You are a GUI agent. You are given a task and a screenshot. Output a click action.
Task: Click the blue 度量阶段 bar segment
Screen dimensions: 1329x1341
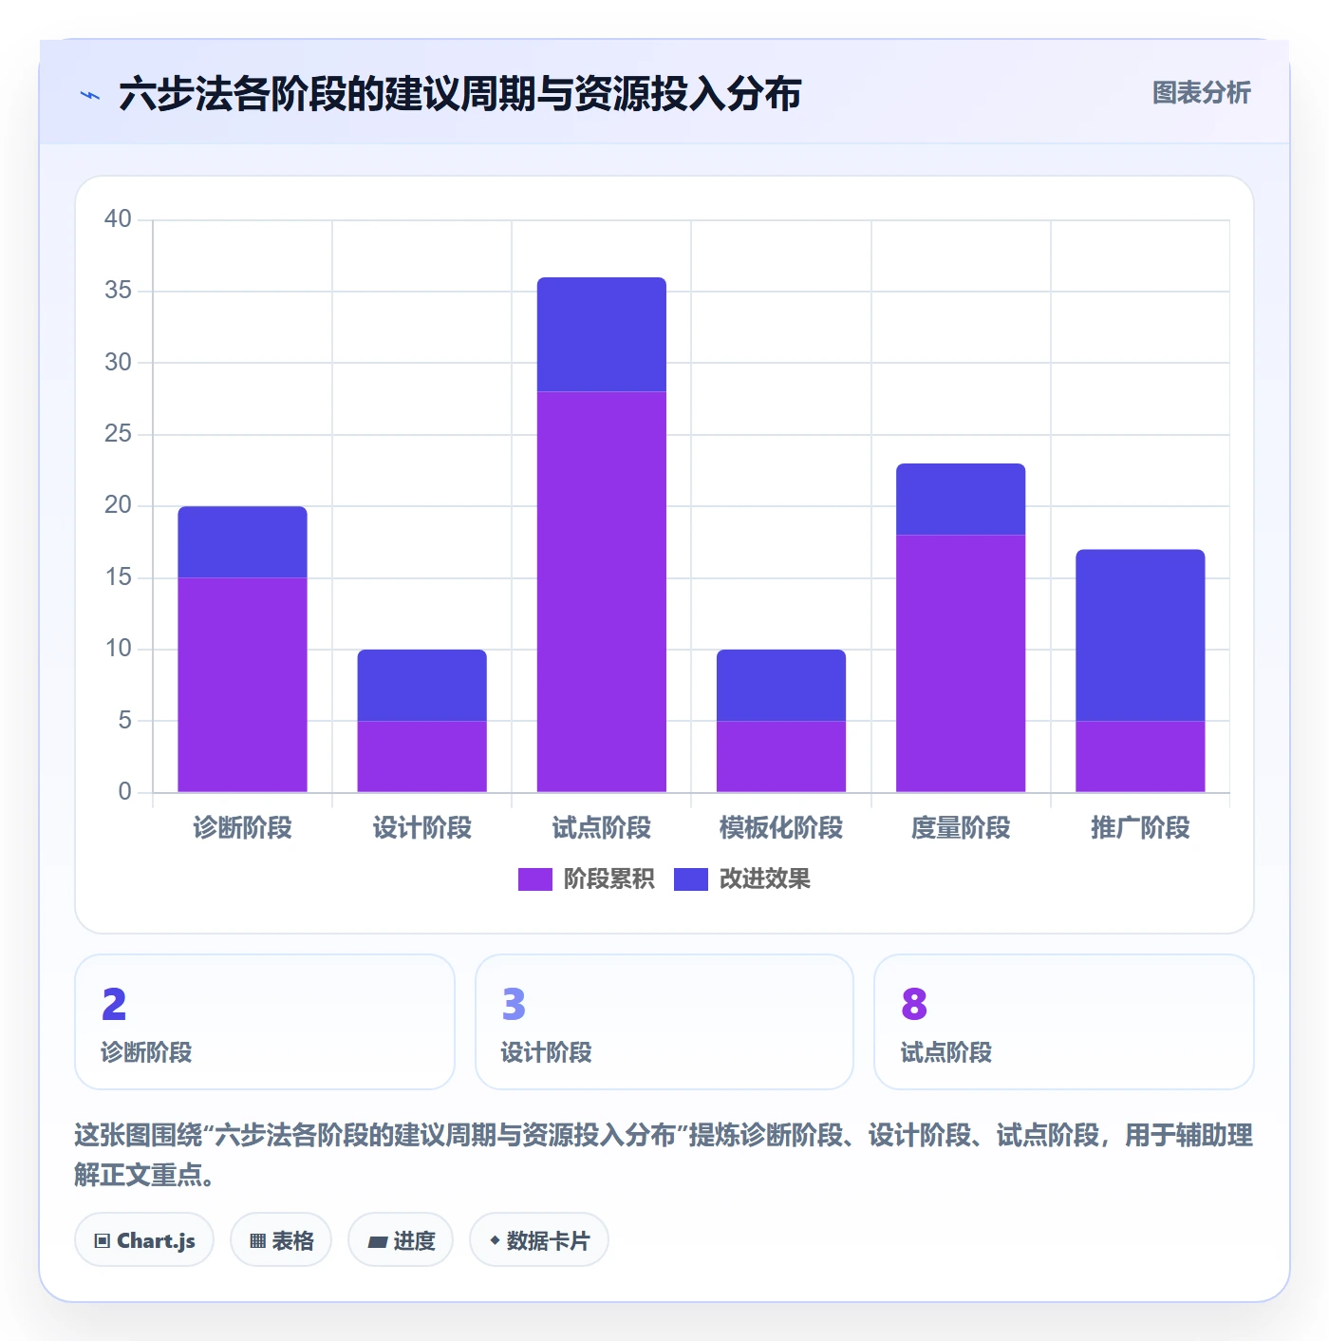[x=961, y=500]
